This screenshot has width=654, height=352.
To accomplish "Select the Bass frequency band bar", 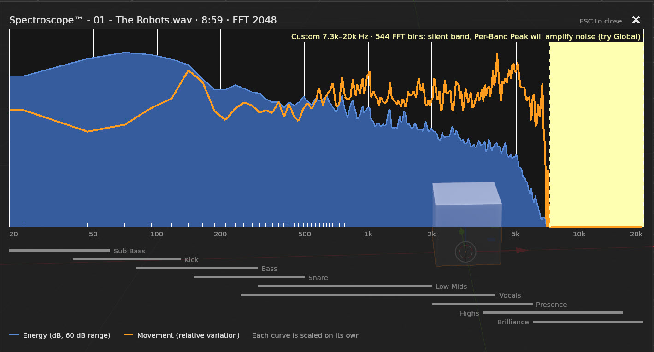I will coord(197,268).
